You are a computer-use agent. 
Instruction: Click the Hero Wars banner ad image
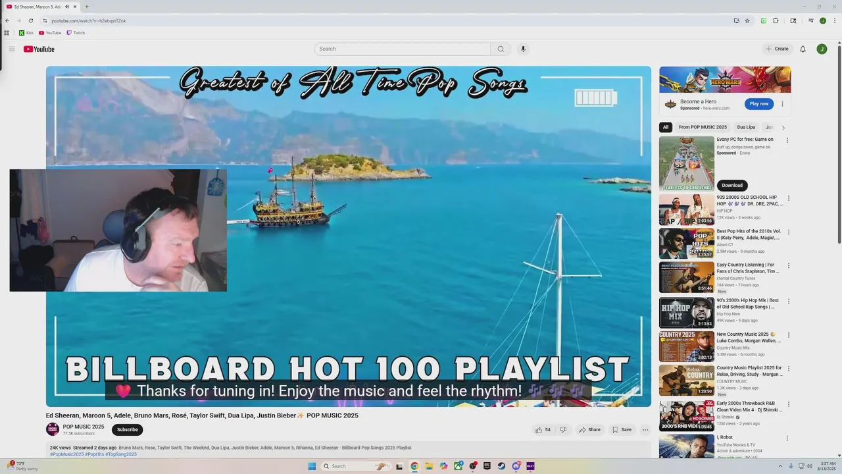[725, 80]
